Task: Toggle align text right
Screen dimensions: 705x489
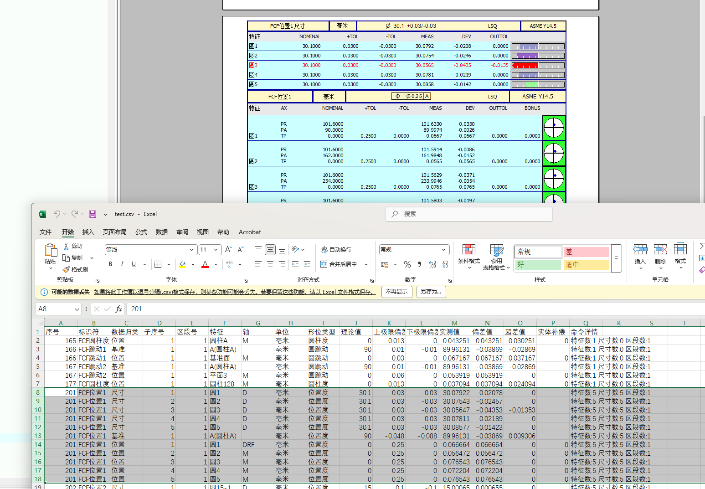Action: (282, 264)
